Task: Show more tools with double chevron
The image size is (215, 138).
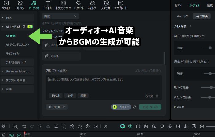Action: click(106, 126)
